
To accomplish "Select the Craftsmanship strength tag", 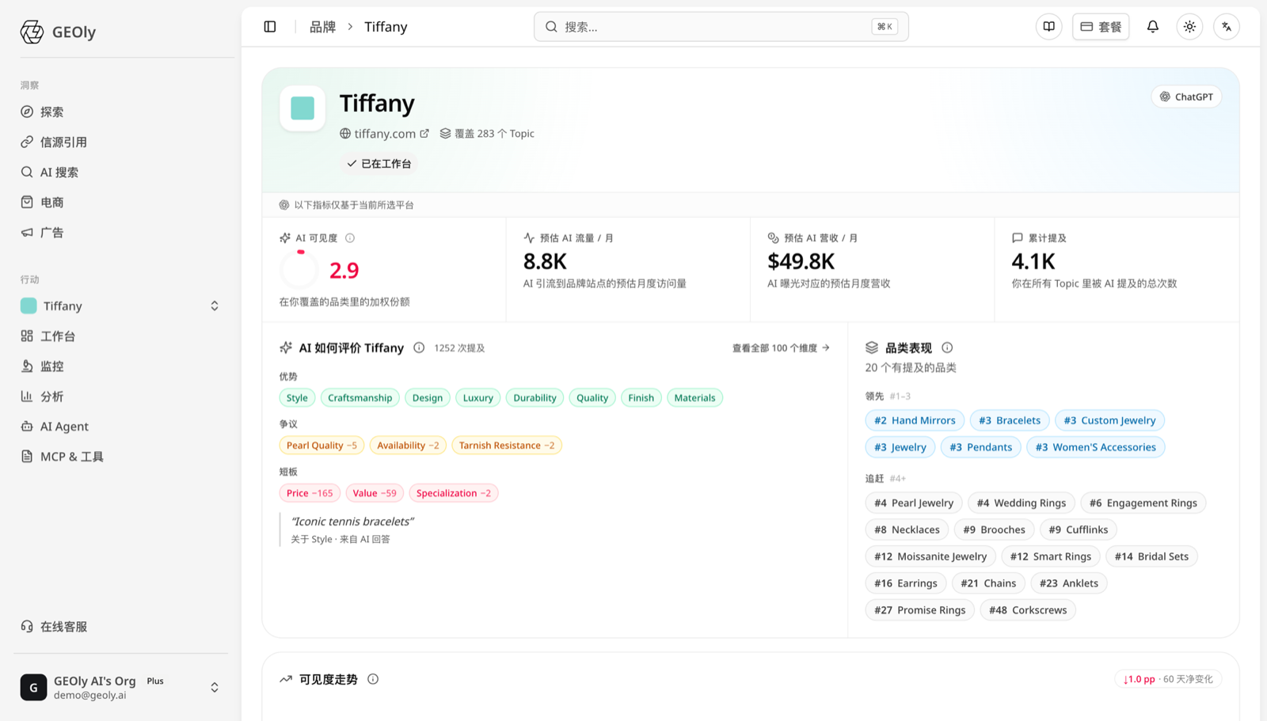I will pyautogui.click(x=360, y=398).
